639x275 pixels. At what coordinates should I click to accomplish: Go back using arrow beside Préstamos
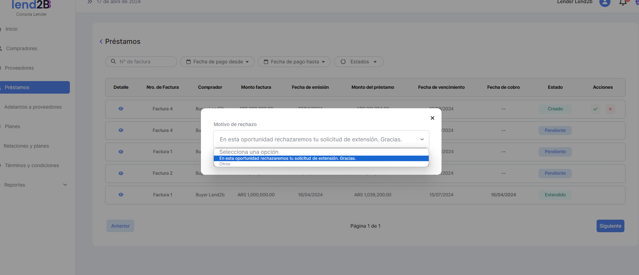[101, 41]
